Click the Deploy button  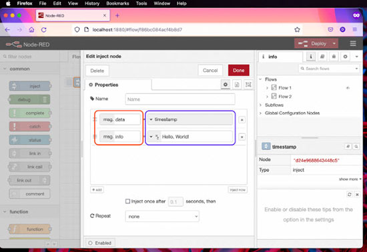click(312, 43)
